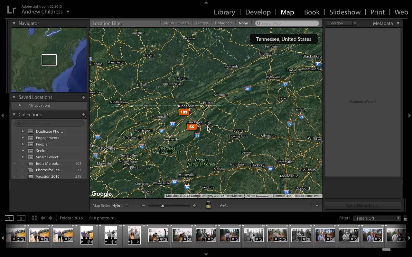Switch to the Print module
Viewport: 412px width, 257px height.
pos(378,12)
